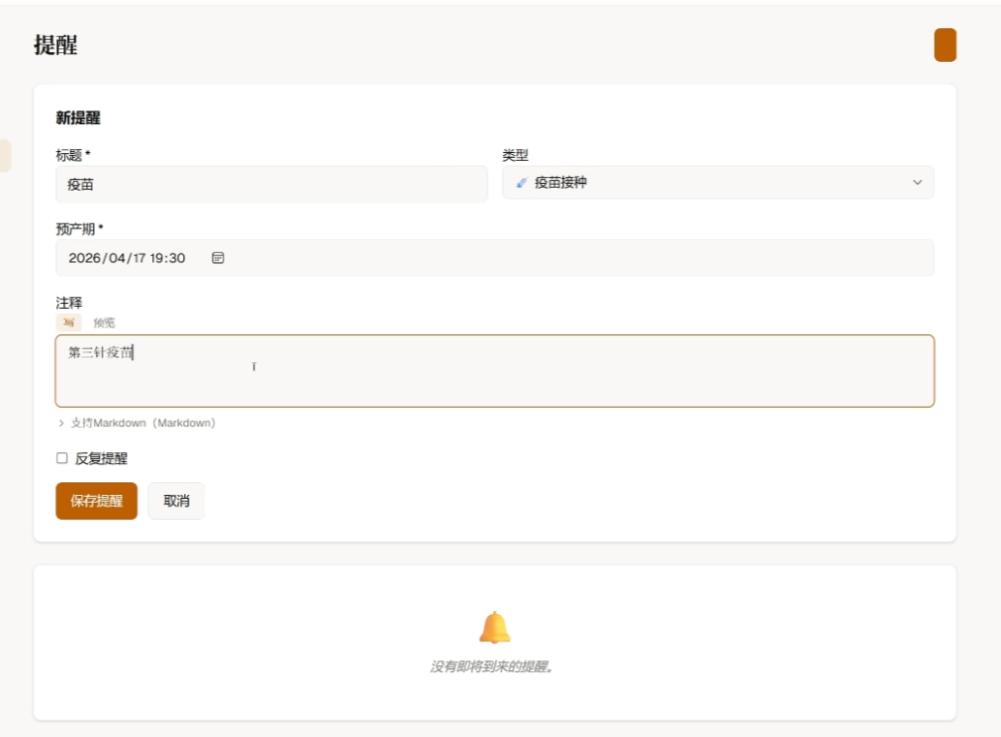Switch to the 预览 tab
1001x737 pixels.
coord(104,322)
